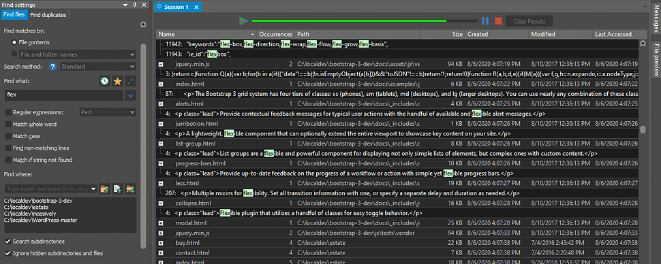
Task: Click the Find where path input field
Action: pyautogui.click(x=47, y=189)
